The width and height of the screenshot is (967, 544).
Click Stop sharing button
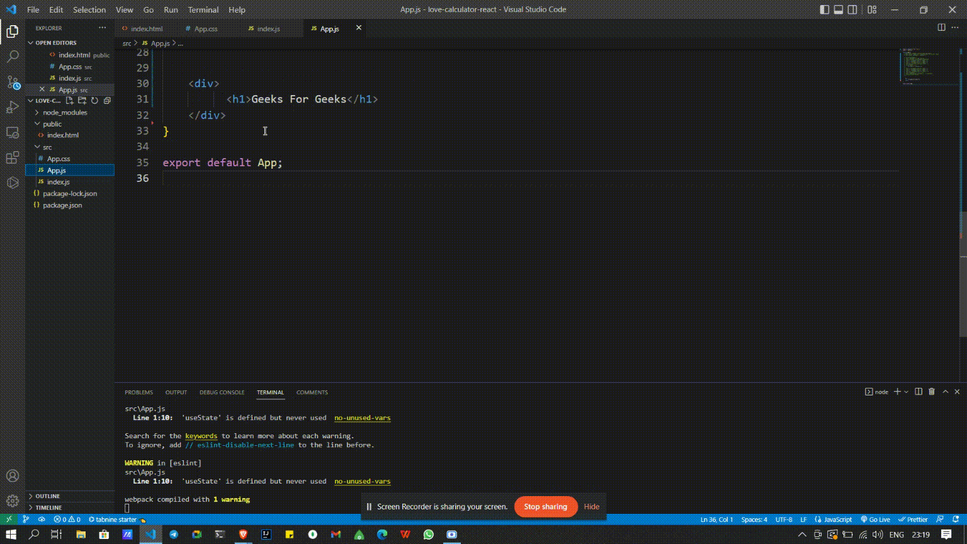click(x=545, y=506)
